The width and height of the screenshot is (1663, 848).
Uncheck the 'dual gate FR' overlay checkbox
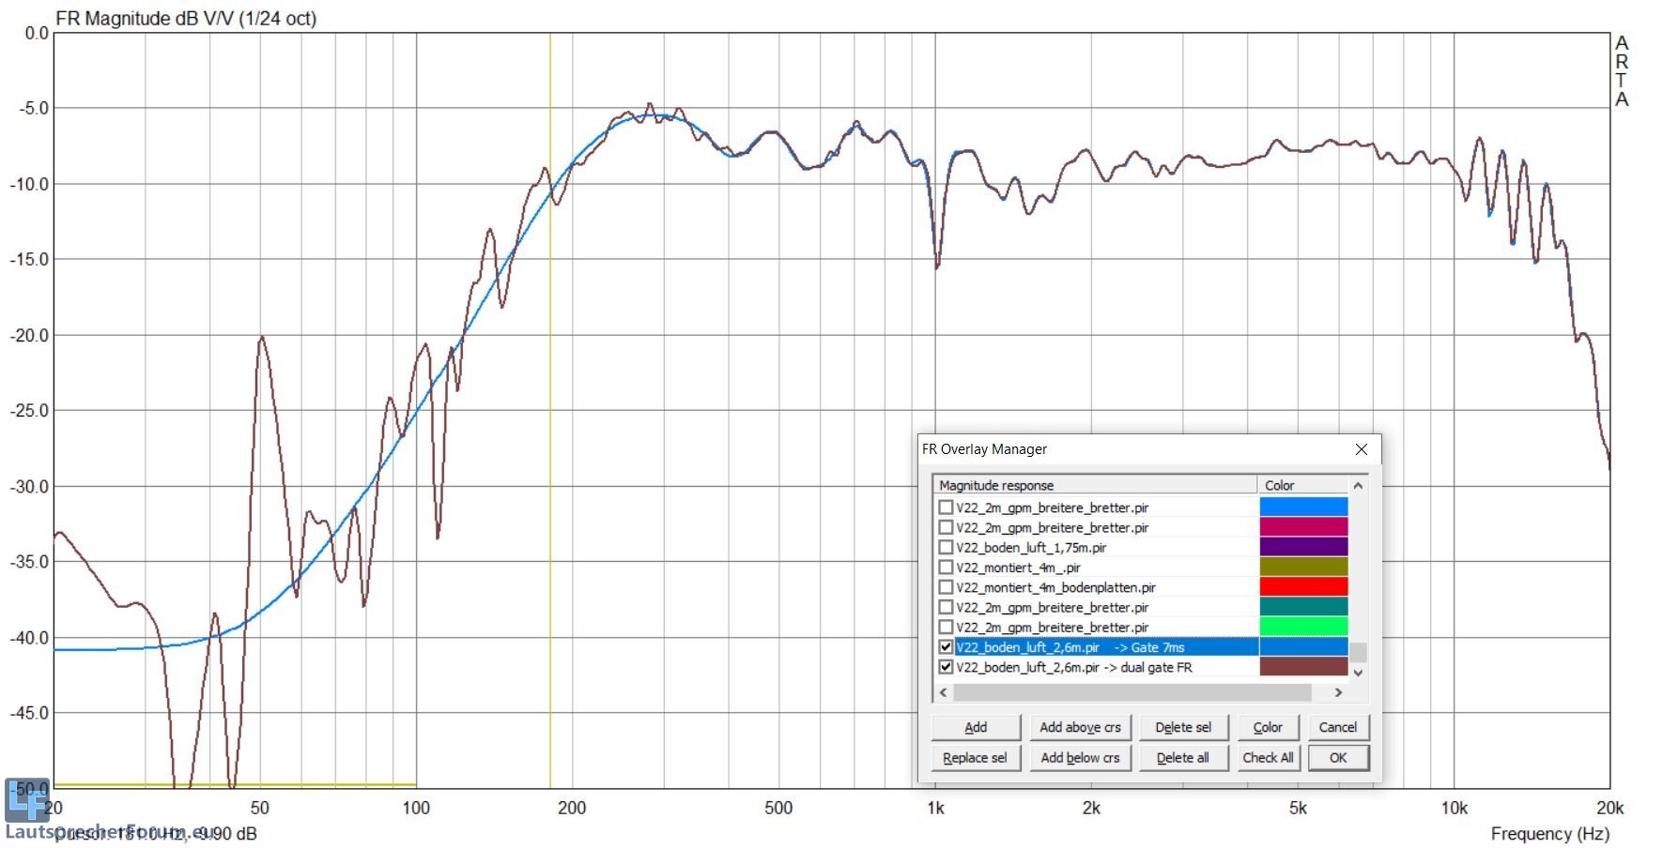(x=946, y=667)
